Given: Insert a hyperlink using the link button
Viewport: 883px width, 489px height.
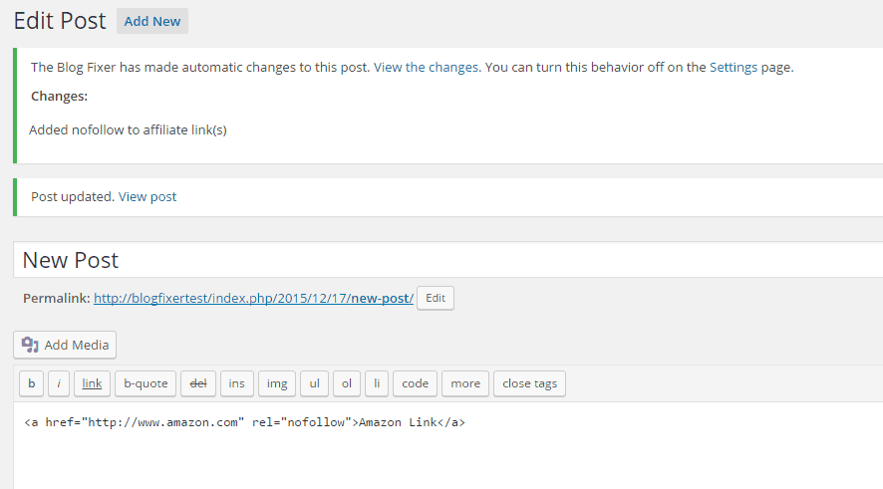Looking at the screenshot, I should [x=92, y=383].
